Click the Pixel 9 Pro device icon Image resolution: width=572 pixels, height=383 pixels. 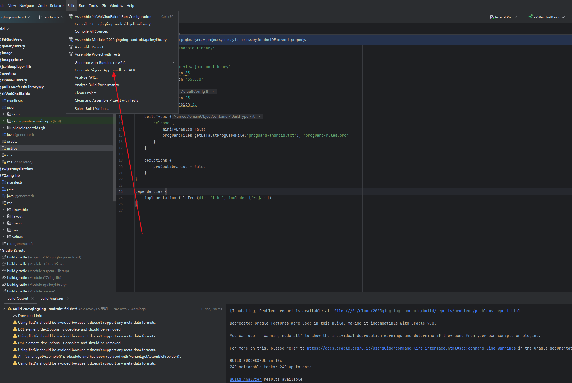pyautogui.click(x=492, y=17)
